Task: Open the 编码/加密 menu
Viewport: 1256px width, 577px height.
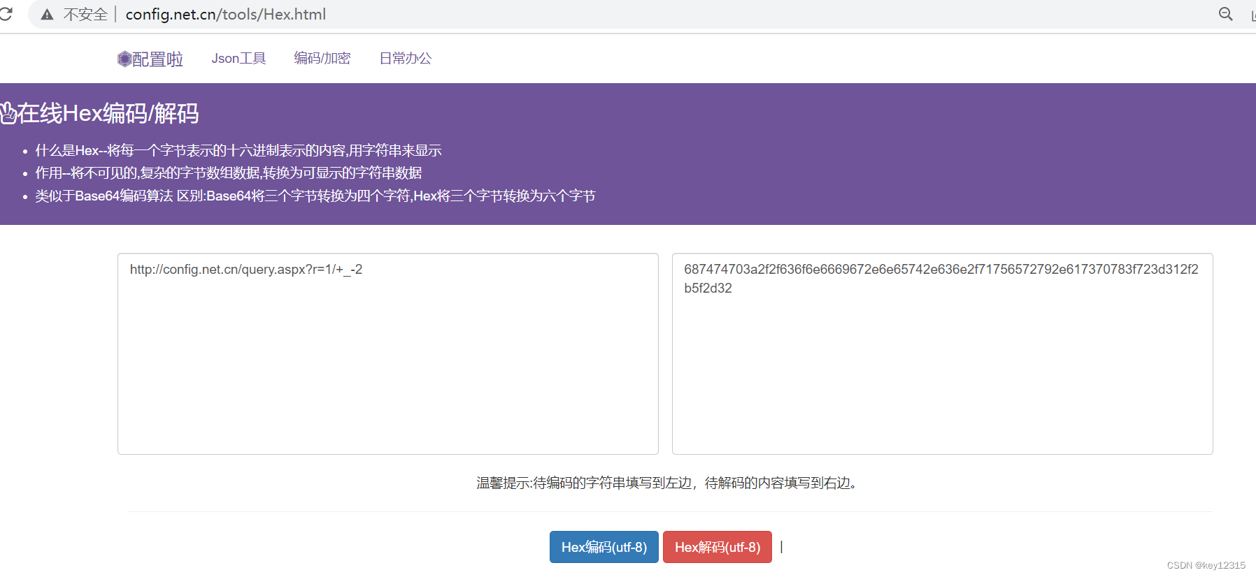Action: 322,59
